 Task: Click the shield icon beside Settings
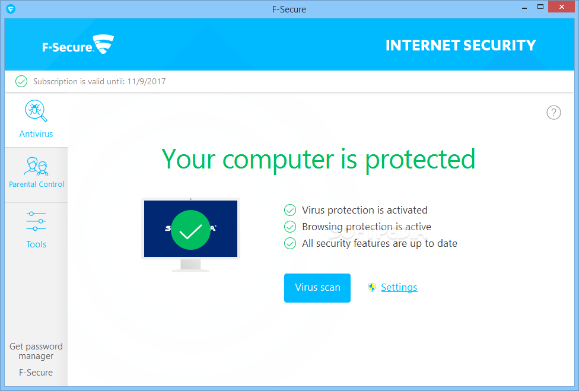point(372,288)
